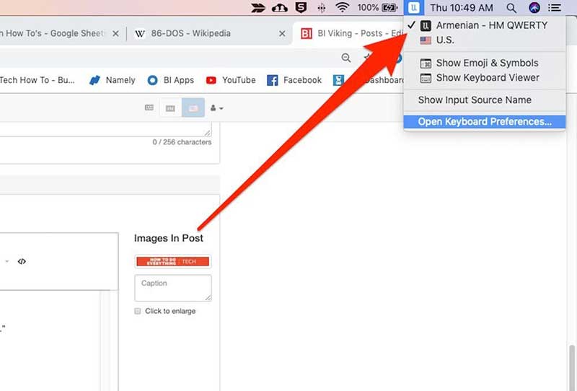577x391 pixels.
Task: Select Show Keyboard Viewer
Action: click(488, 78)
